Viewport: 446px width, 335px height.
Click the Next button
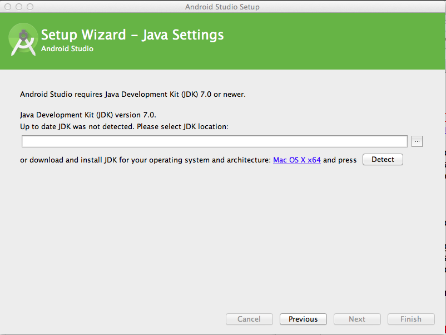click(357, 319)
